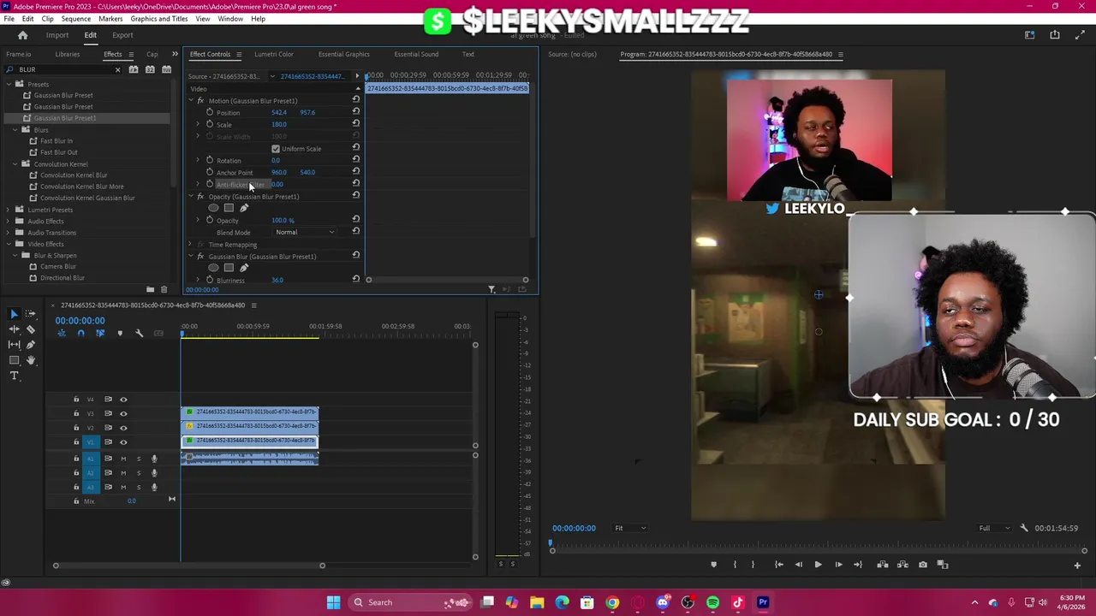Open the Full playback resolution dropdown
The height and width of the screenshot is (616, 1096).
(x=994, y=528)
